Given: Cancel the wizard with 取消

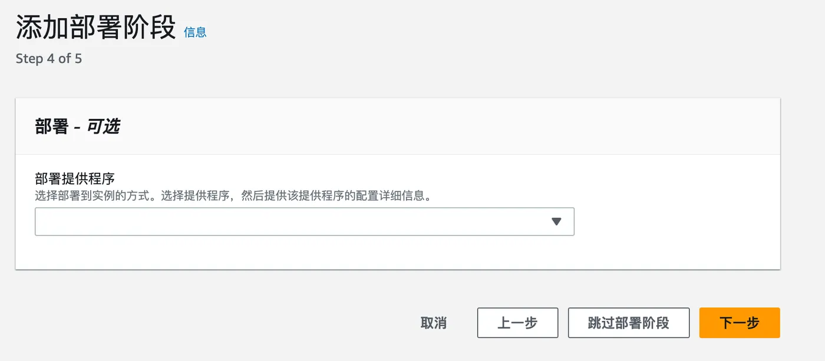Looking at the screenshot, I should tap(434, 323).
